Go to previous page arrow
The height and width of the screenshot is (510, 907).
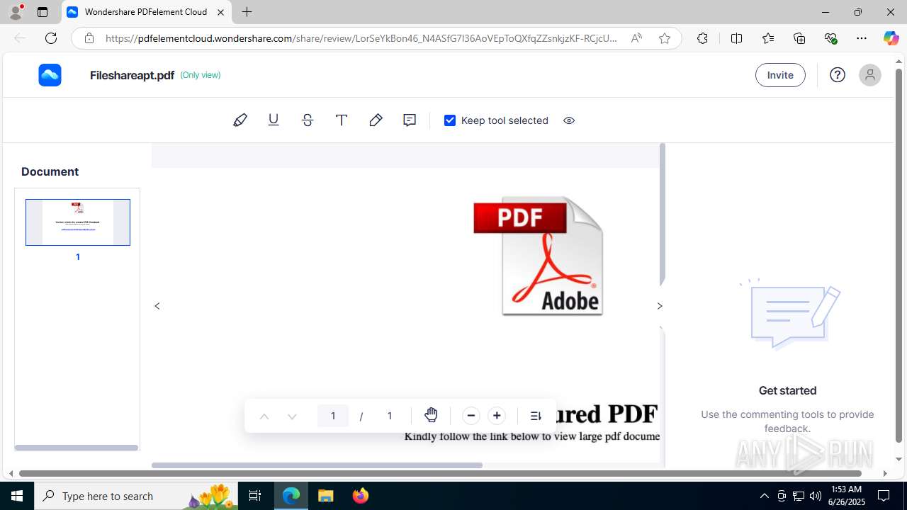point(264,416)
